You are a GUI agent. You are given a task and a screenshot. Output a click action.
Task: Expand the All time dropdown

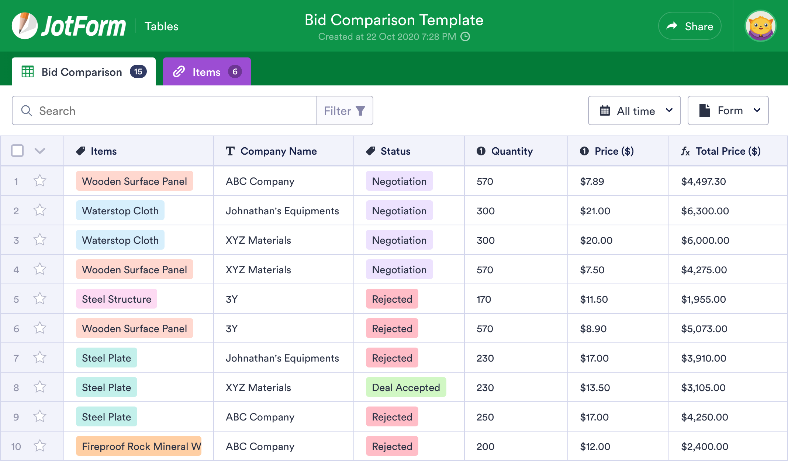point(635,110)
